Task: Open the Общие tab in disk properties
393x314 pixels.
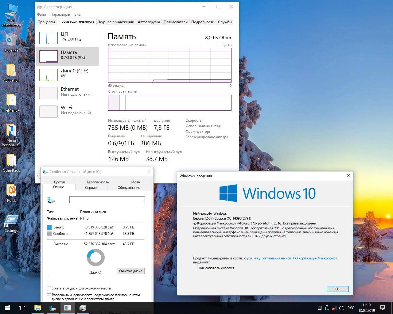Action: 59,187
